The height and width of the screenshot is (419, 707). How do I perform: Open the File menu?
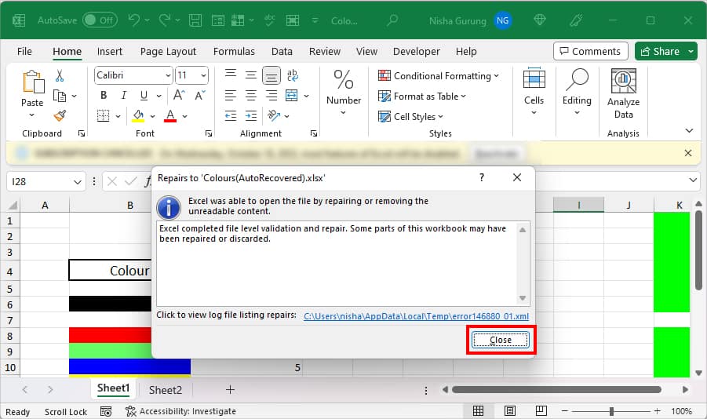24,52
